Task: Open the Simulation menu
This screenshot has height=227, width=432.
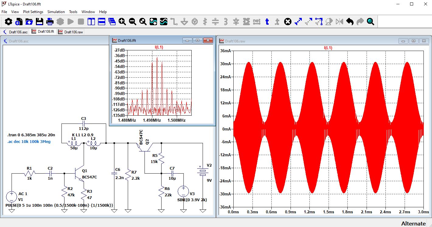Action: [56, 12]
